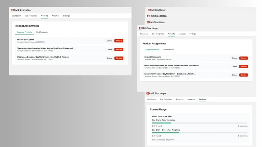Screen dimensions: 263x147
Task: Switch to Assigned Products subtab in left window
Action: coord(24,32)
